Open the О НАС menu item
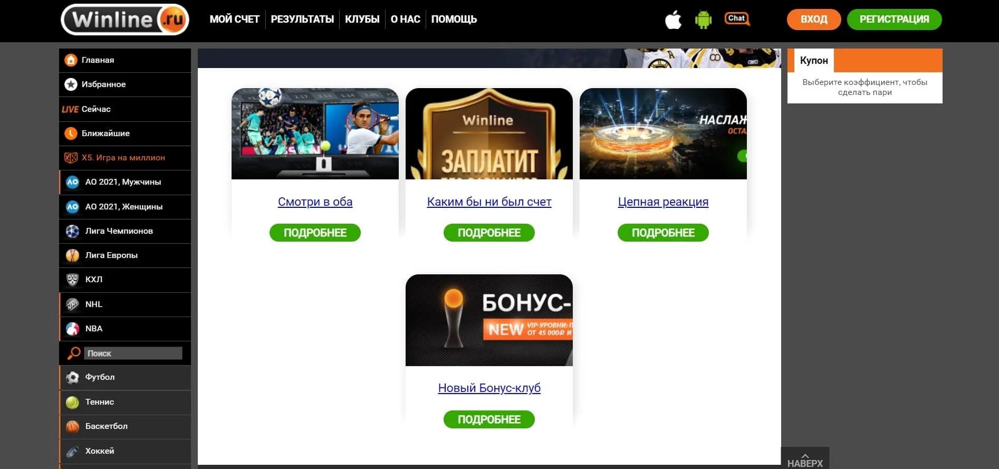Viewport: 999px width, 469px height. (x=405, y=20)
